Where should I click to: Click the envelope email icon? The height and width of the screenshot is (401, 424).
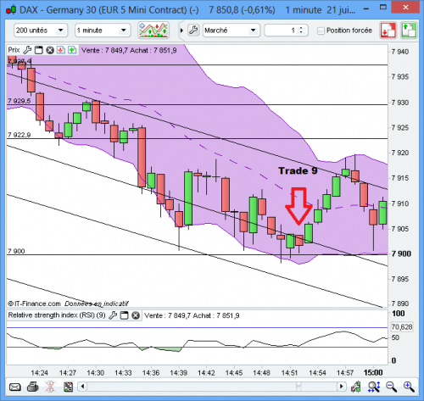14,387
